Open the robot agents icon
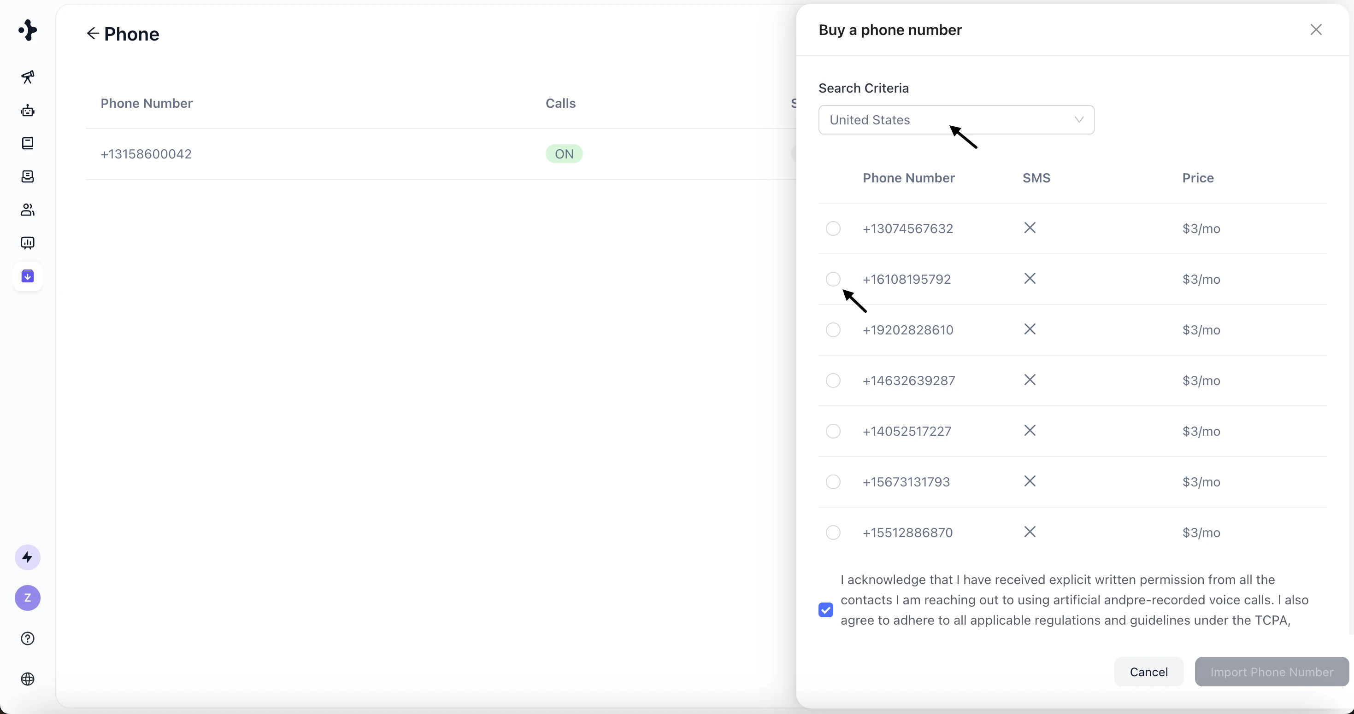1354x714 pixels. tap(27, 111)
